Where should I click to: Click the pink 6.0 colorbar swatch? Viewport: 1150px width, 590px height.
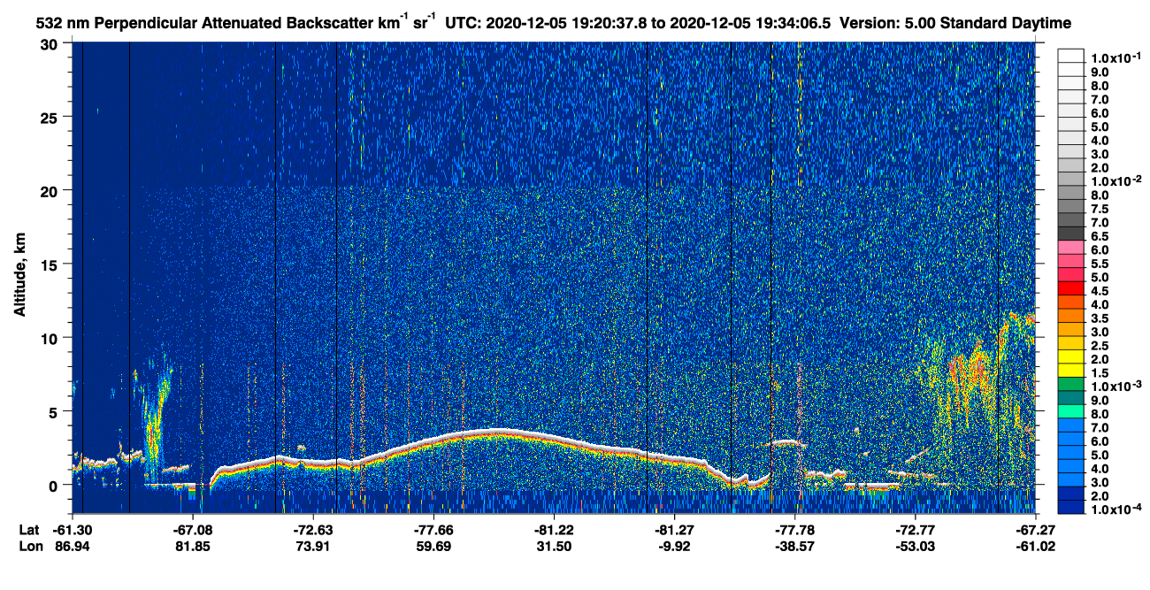(x=1070, y=249)
